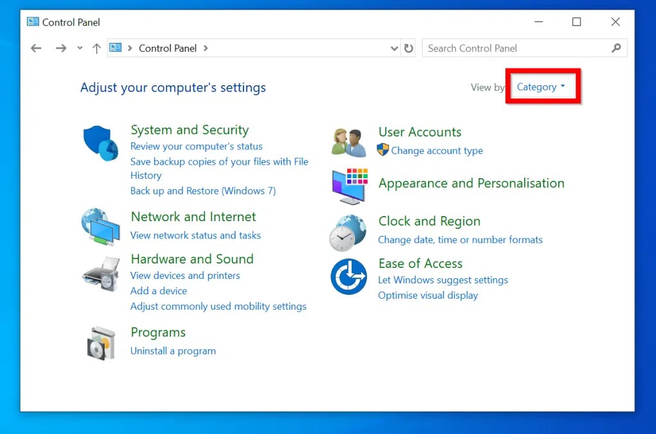Viewport: 656px width, 434px height.
Task: Click Uninstall a program
Action: pyautogui.click(x=173, y=351)
